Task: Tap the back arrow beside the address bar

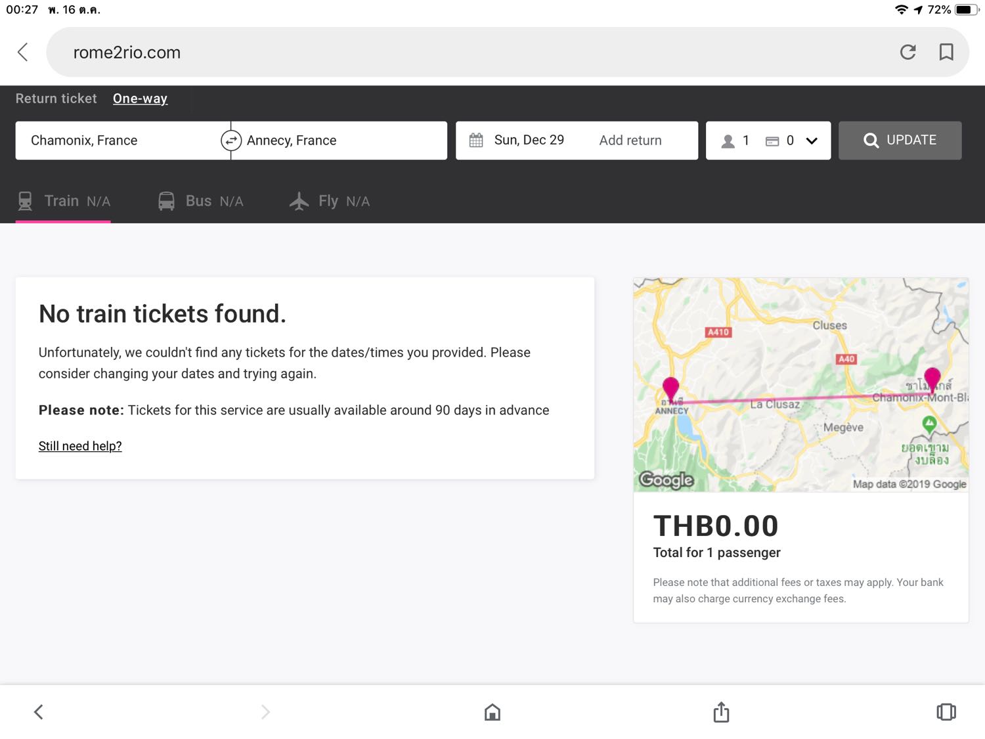Action: [x=23, y=52]
